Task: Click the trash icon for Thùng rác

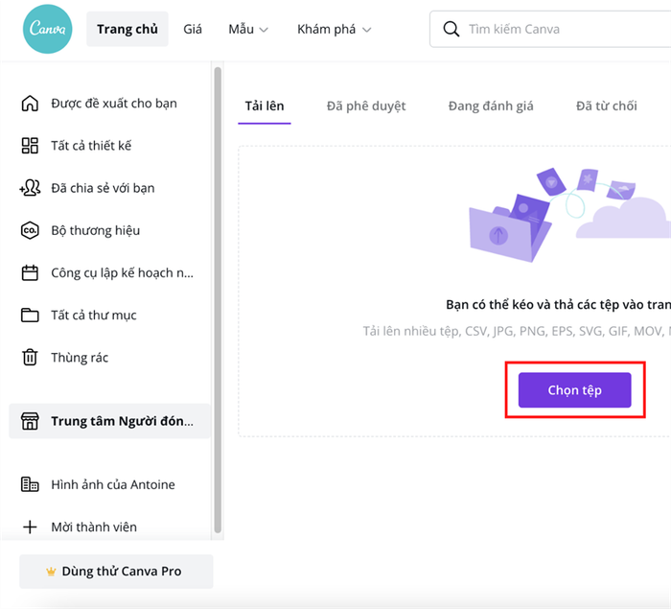Action: pos(30,357)
